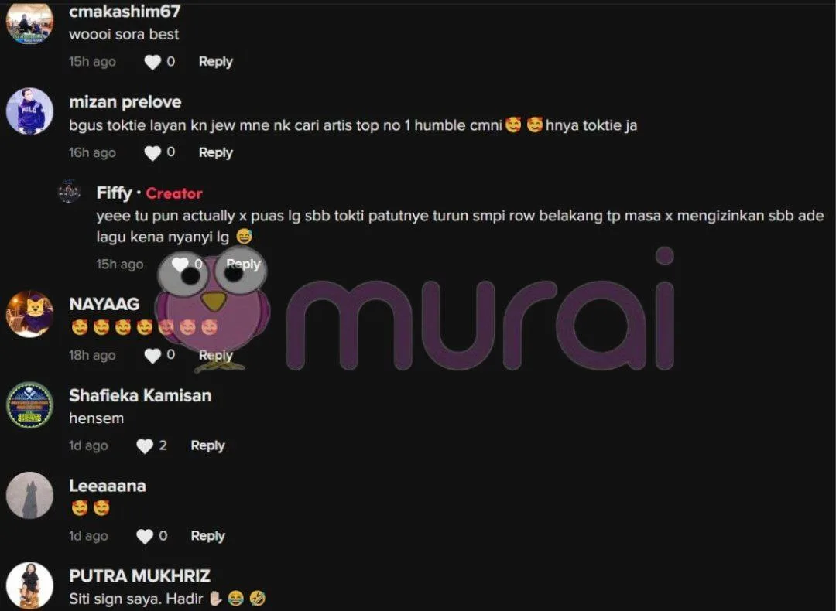Screen dimensions: 836x611
Task: Reply to cmakashim67's comment
Action: (x=215, y=62)
